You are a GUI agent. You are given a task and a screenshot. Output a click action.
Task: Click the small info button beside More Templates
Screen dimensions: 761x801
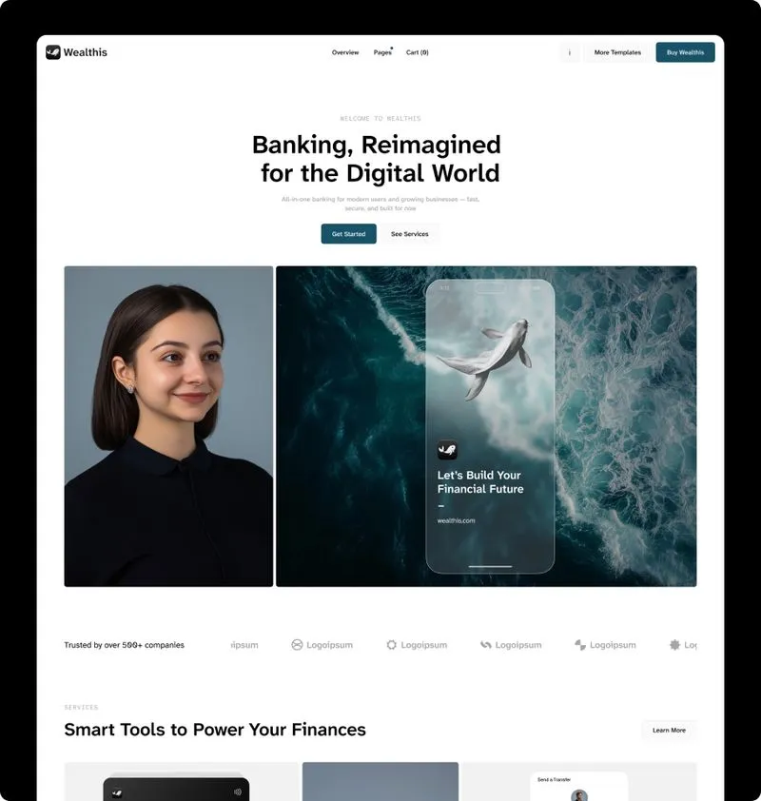coord(569,52)
